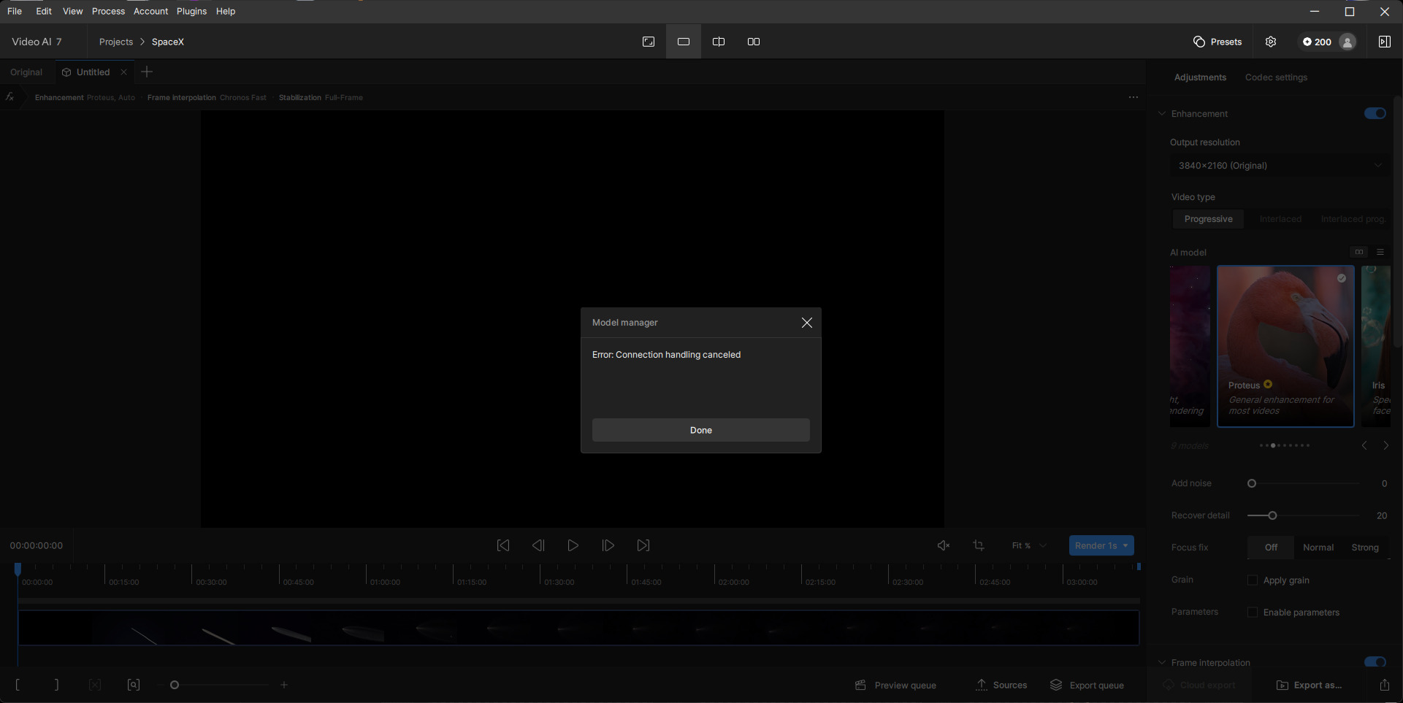Screen dimensions: 1403x703
Task: Open the settings gear icon
Action: pyautogui.click(x=1271, y=42)
